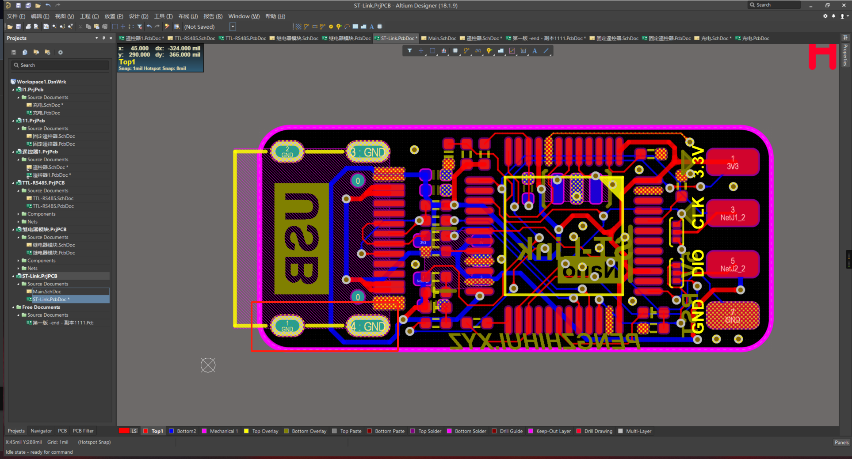Open the Panels button in status bar
The image size is (852, 459).
tap(841, 442)
